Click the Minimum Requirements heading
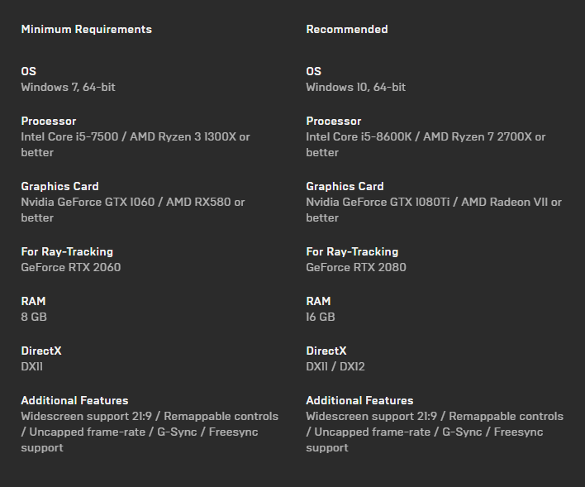The width and height of the screenshot is (585, 487). 86,29
